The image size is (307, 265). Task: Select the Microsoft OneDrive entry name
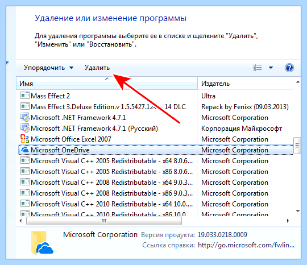pos(60,150)
